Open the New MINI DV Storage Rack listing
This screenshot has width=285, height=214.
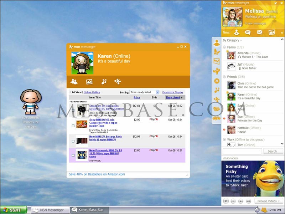pos(105,138)
